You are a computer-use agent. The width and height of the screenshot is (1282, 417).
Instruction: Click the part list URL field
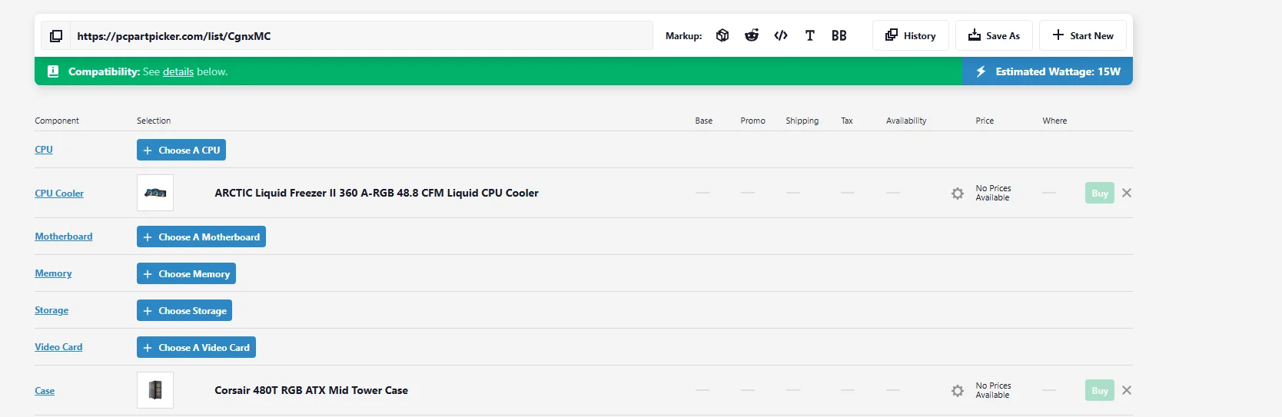pyautogui.click(x=361, y=36)
